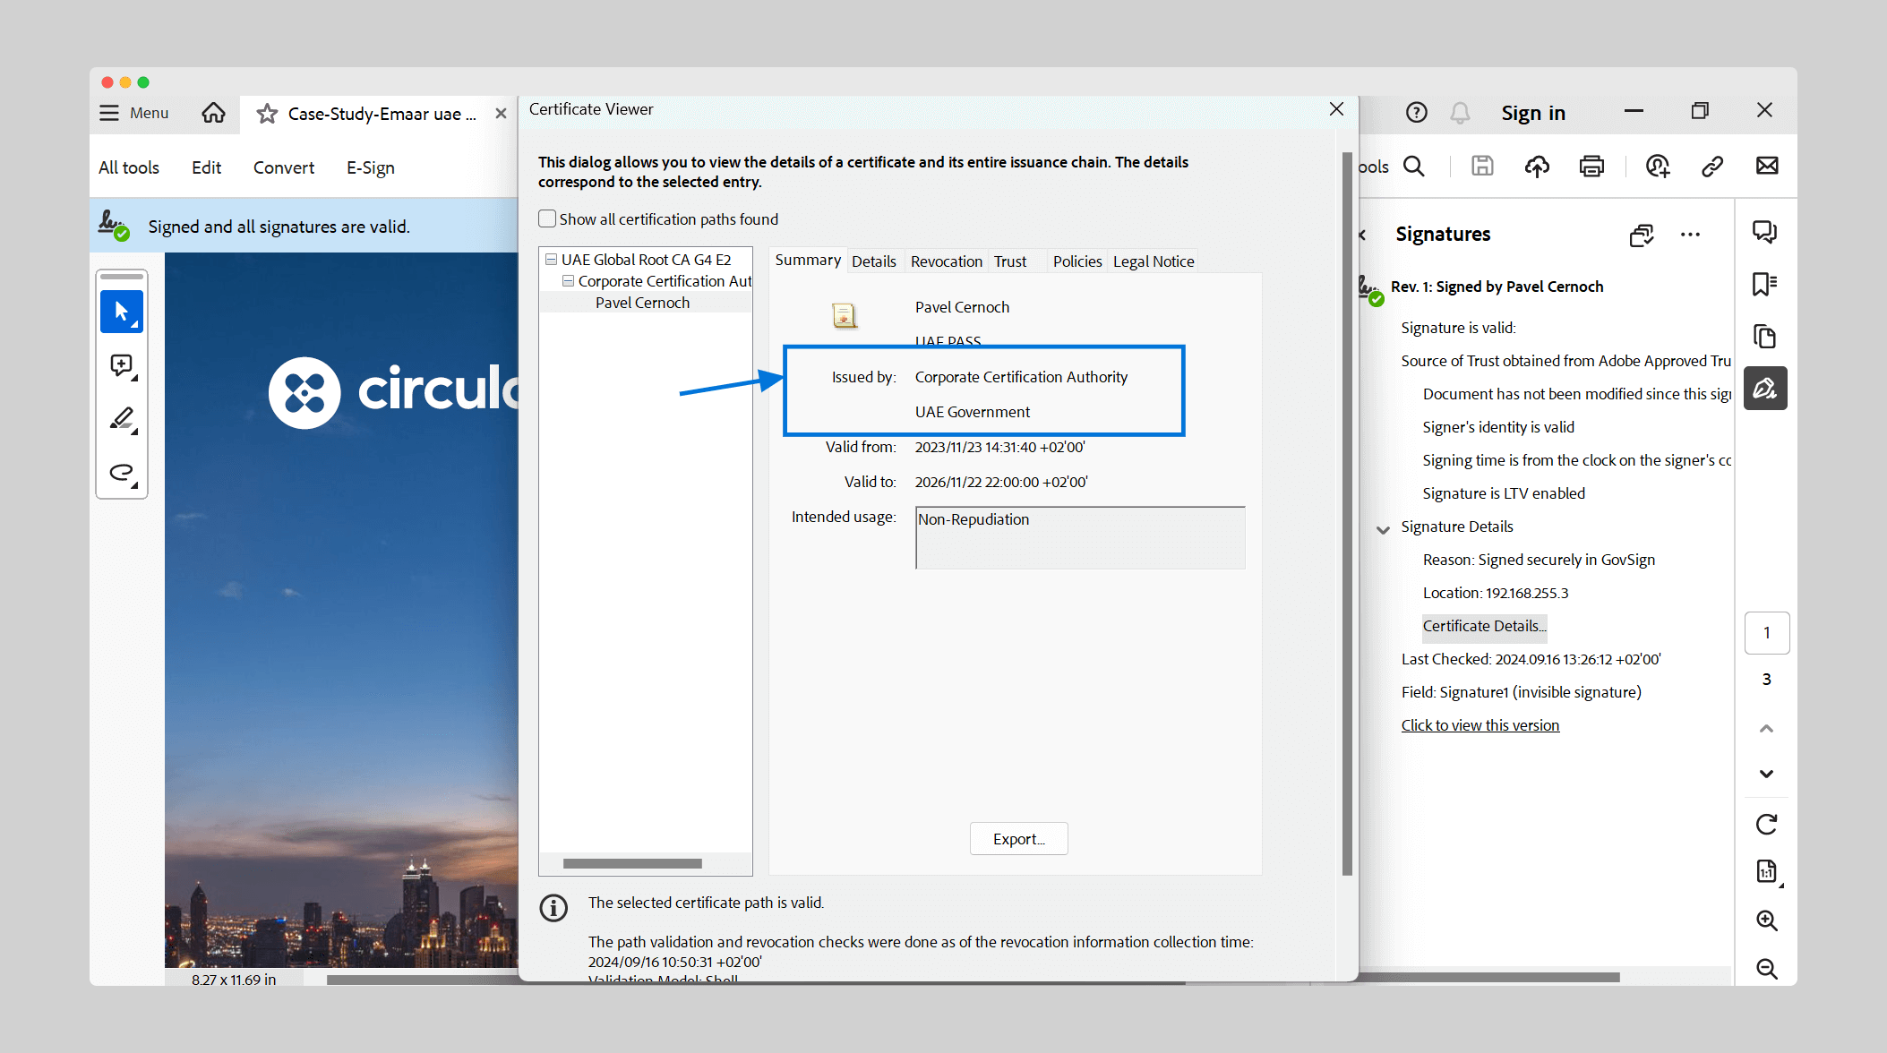Collapse the UAE Global Root CA node
This screenshot has width=1887, height=1053.
coord(551,260)
